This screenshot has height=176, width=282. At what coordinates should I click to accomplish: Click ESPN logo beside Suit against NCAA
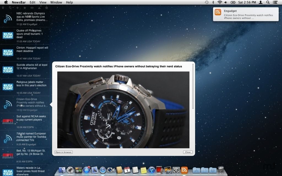click(x=8, y=121)
